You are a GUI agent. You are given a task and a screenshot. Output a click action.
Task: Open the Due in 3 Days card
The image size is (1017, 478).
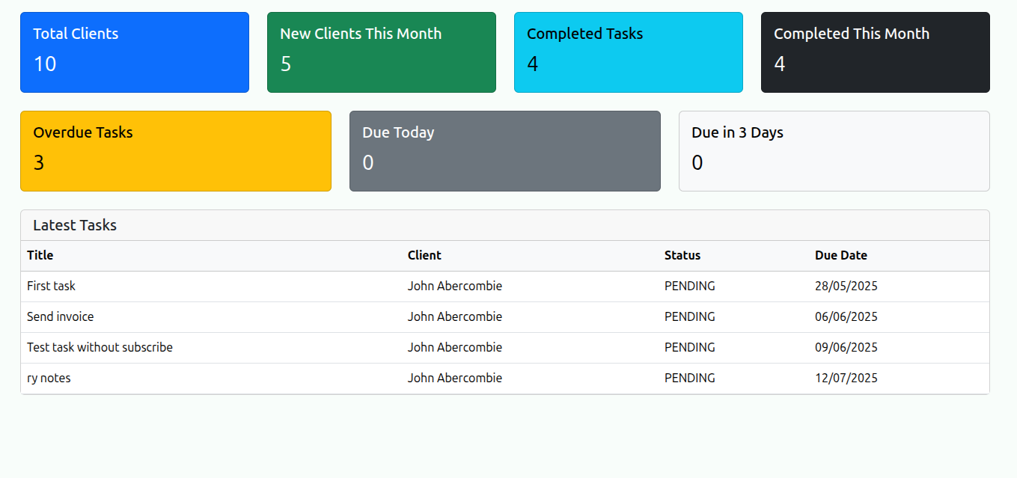(x=834, y=150)
